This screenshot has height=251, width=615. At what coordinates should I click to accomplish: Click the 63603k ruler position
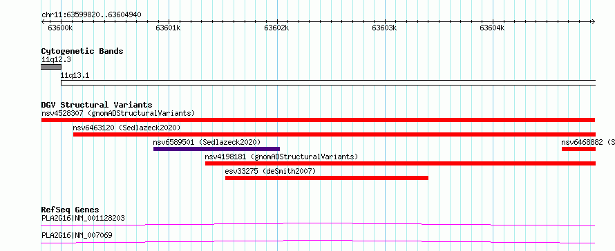click(x=384, y=28)
